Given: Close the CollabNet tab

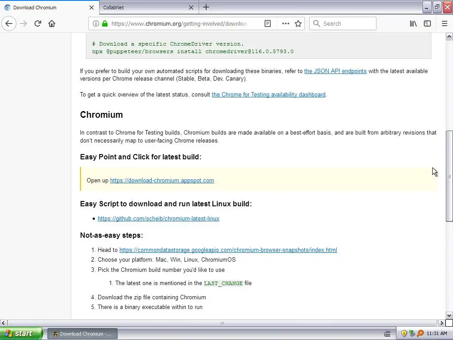Looking at the screenshot, I should click(x=191, y=8).
